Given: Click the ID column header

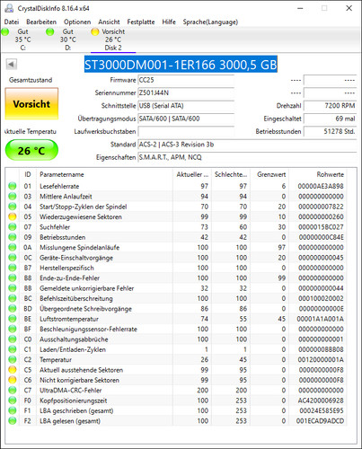Looking at the screenshot, I should click(28, 174).
